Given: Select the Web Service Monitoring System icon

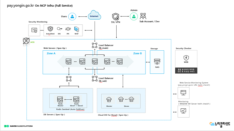Looking at the screenshot, I should coord(183,93).
